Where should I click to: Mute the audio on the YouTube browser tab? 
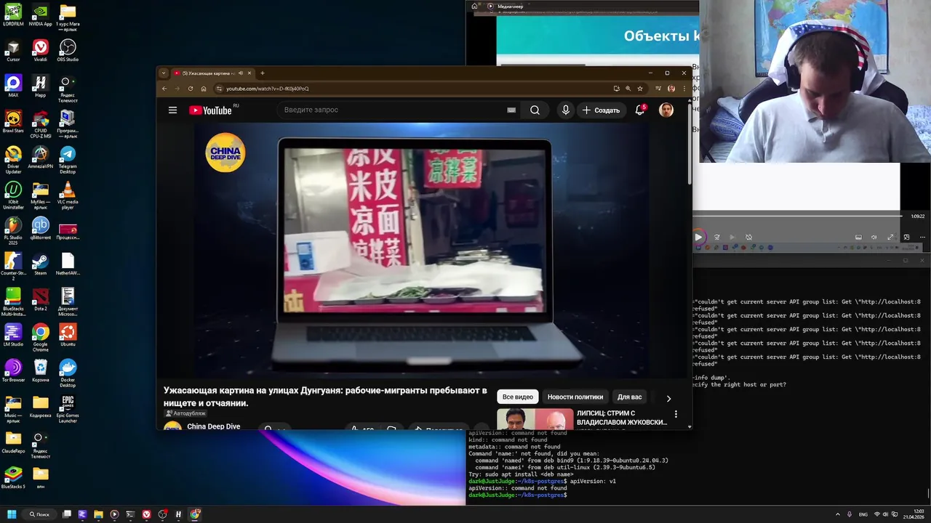click(241, 73)
